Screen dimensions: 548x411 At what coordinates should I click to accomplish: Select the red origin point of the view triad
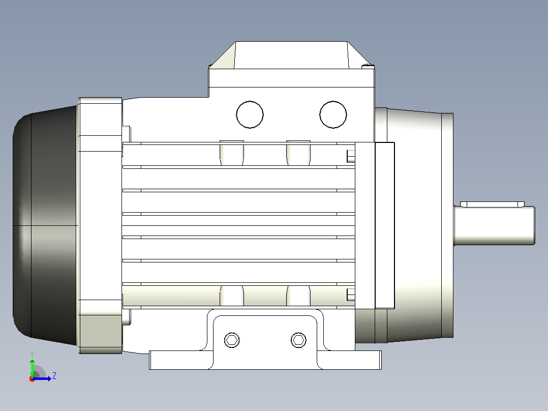[32, 379]
